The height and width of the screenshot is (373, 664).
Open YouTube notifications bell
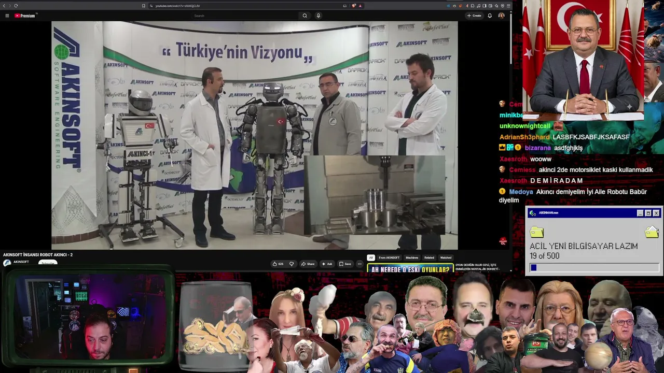pos(490,16)
